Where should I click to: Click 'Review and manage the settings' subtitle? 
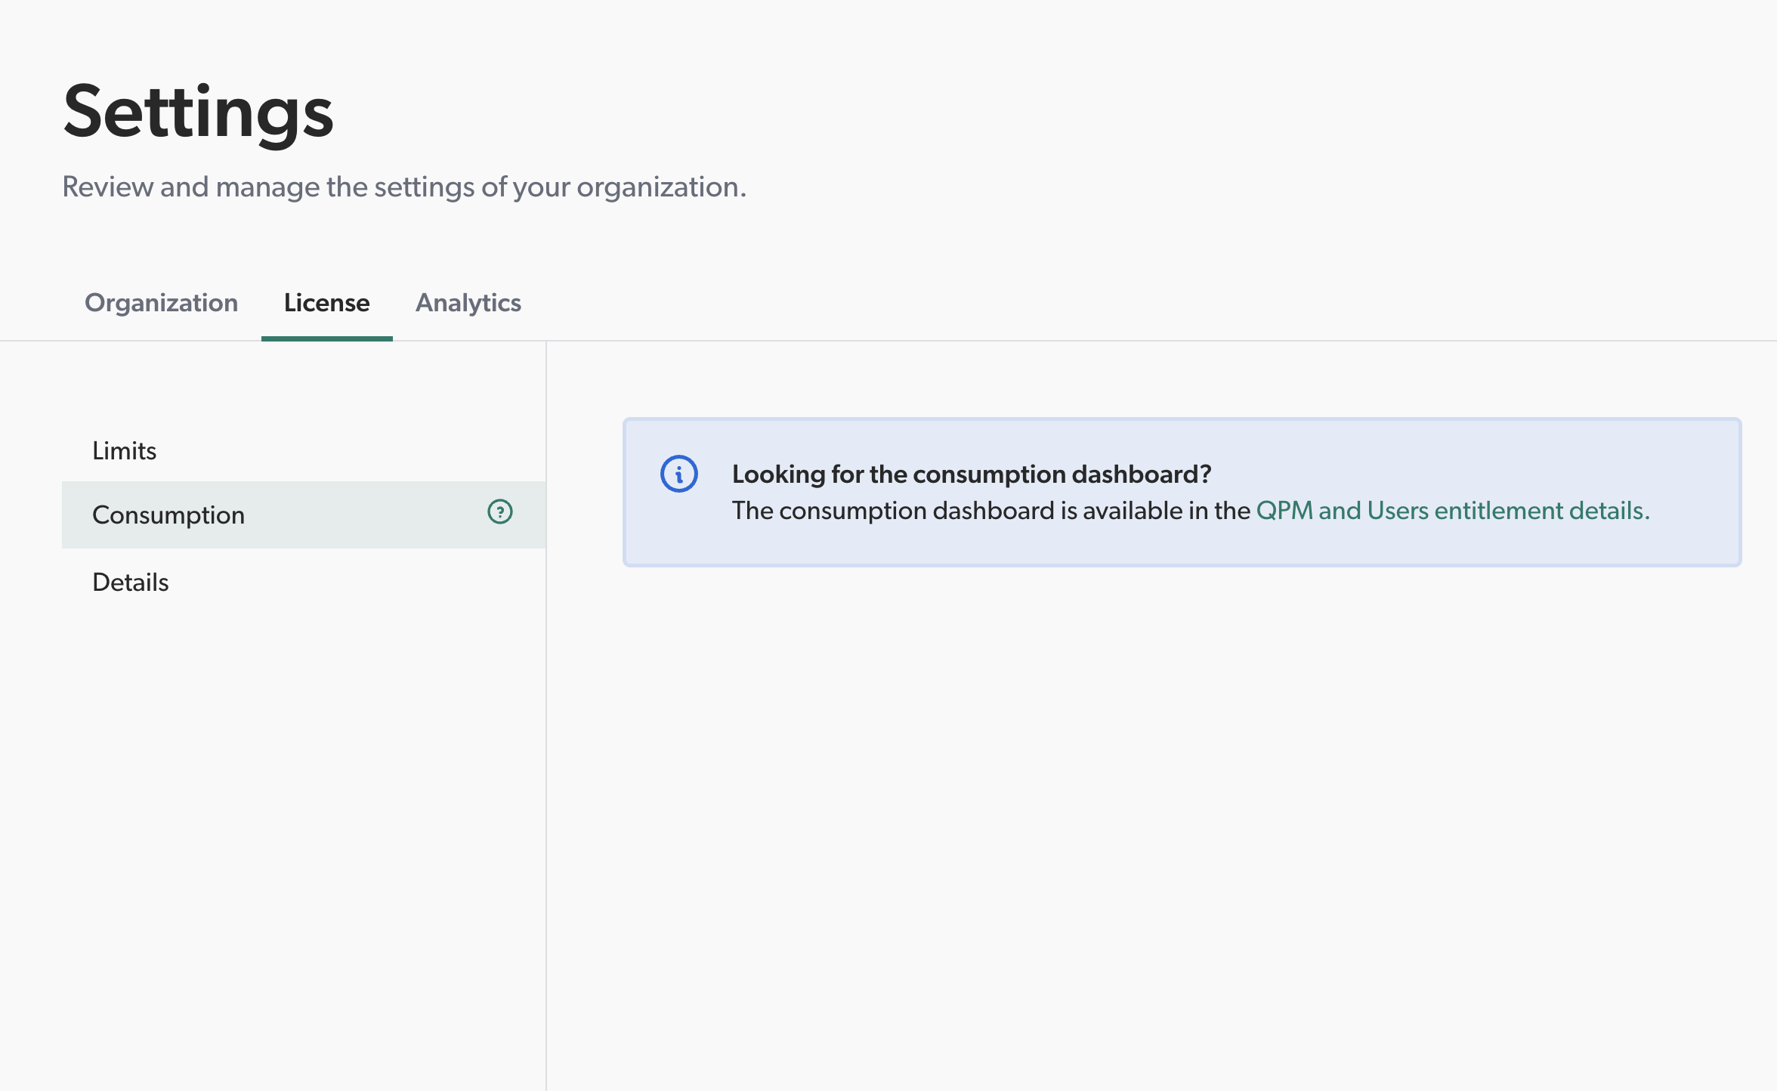404,187
